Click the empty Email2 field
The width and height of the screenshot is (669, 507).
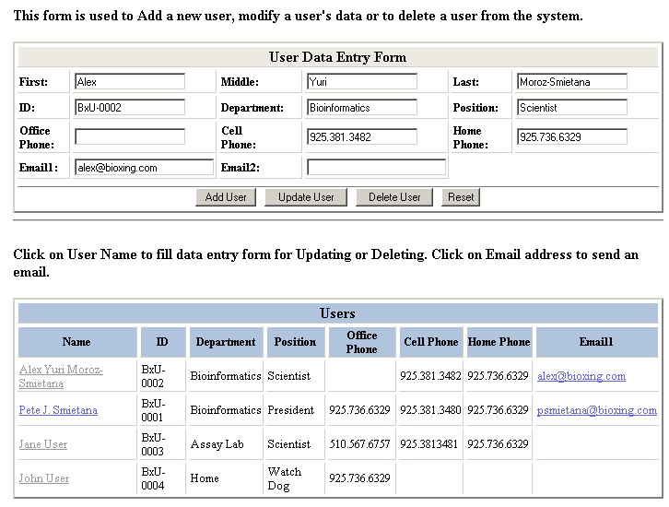tap(376, 168)
